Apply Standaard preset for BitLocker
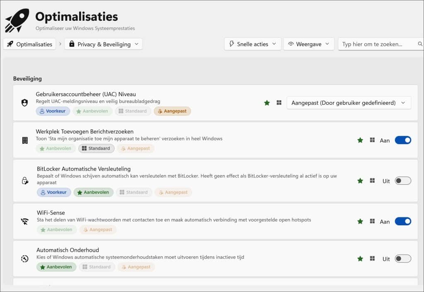424x292 pixels. coord(134,192)
